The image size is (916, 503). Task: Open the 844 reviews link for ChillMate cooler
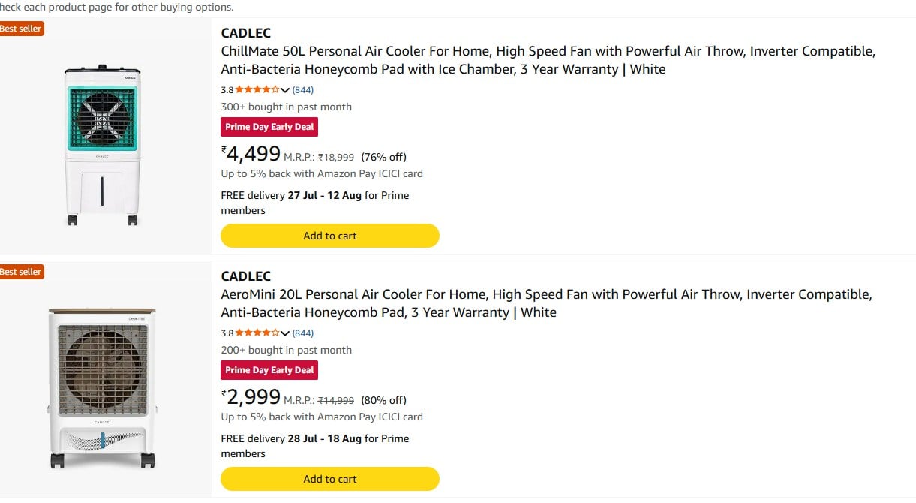tap(303, 90)
